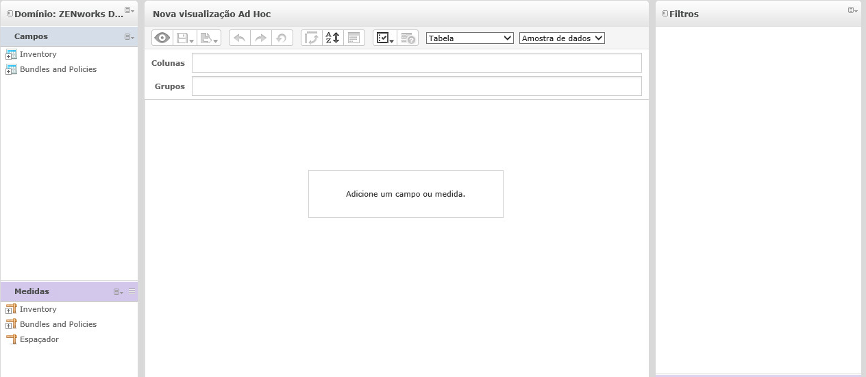The height and width of the screenshot is (377, 866).
Task: Open the Campos panel options menu
Action: [x=129, y=37]
